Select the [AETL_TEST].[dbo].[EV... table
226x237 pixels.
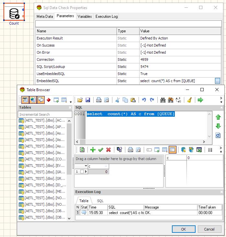point(42,166)
